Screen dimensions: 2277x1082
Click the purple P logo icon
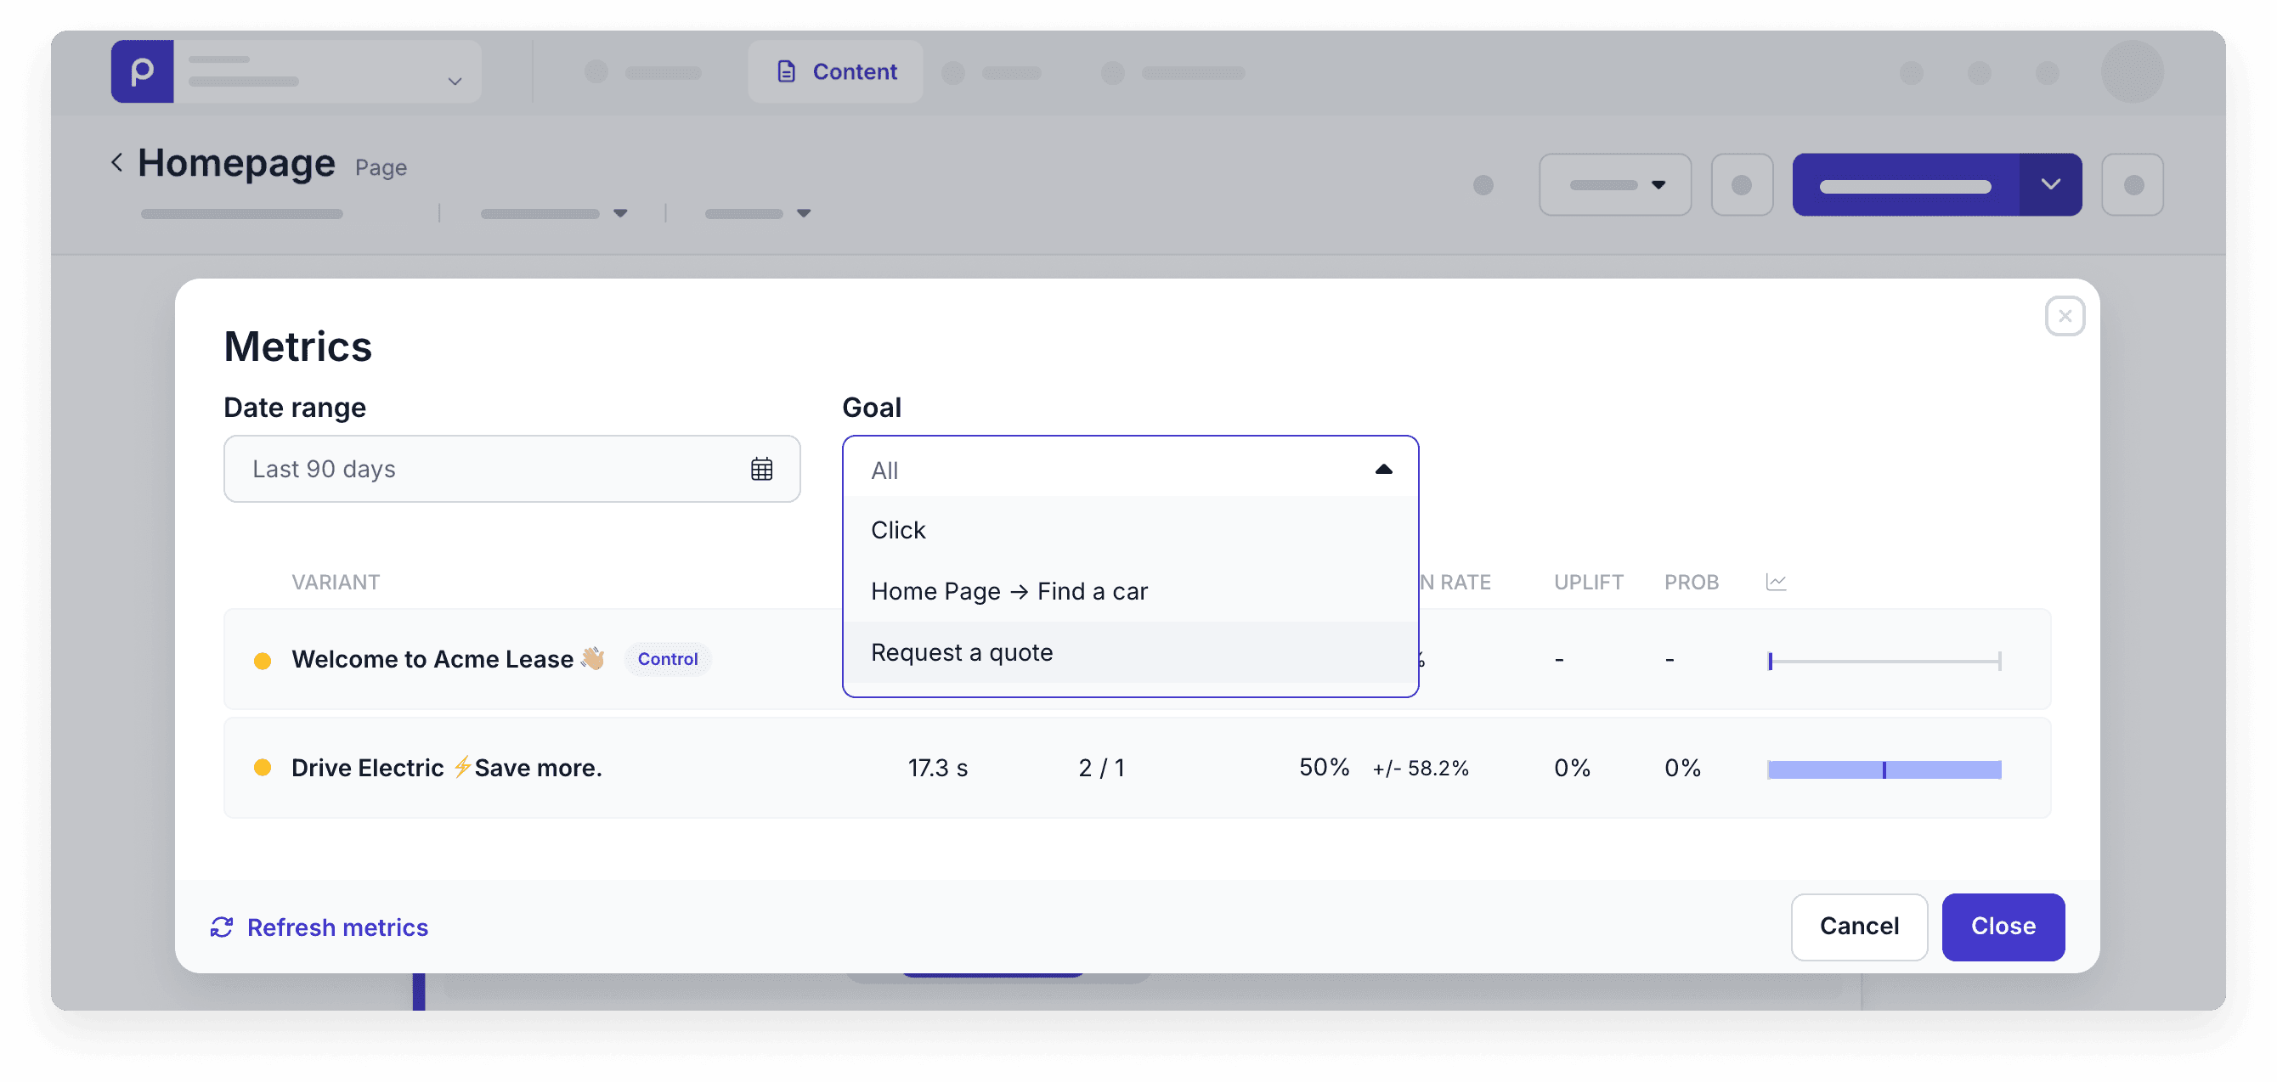coord(141,71)
